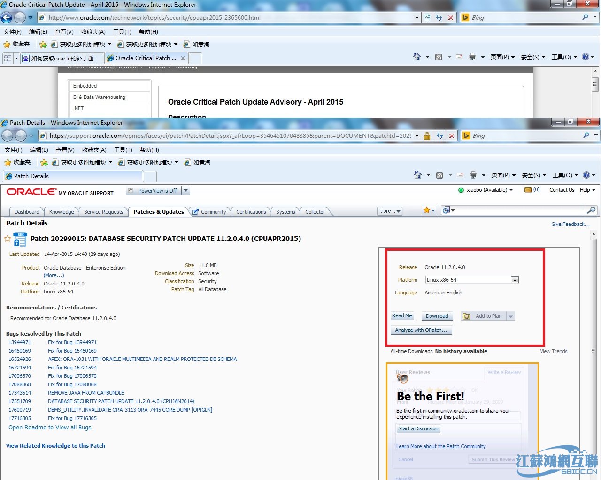Click Open Readme to View all Bugs

[x=50, y=427]
